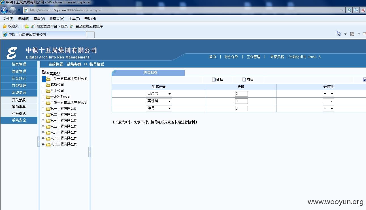Screen dimensions: 366x210
Task: Open the 查看(V) menu
Action: pos(39,19)
